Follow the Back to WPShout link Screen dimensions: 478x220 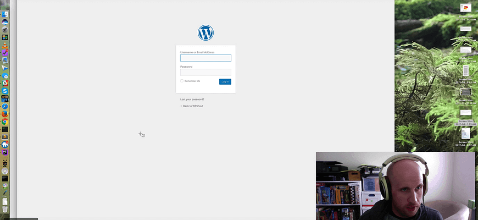coord(191,106)
